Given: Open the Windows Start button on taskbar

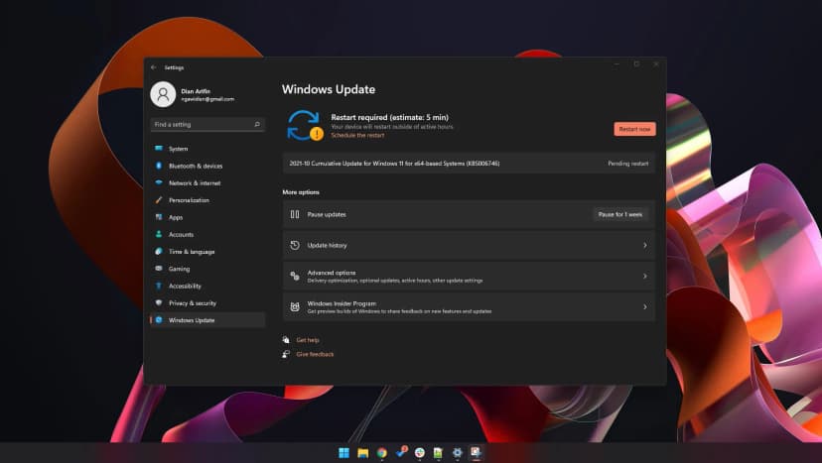Looking at the screenshot, I should [343, 453].
